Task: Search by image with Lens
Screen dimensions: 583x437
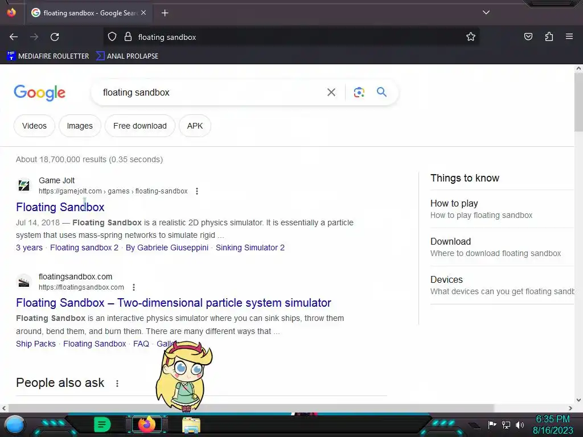Action: [359, 92]
